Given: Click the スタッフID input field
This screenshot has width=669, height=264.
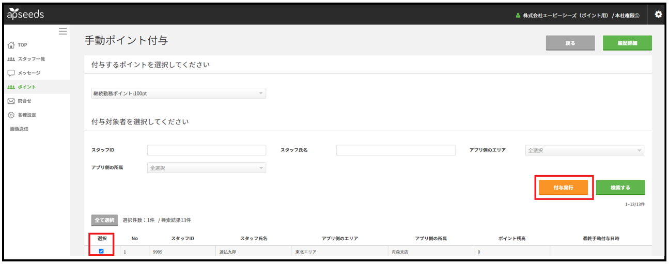Looking at the screenshot, I should point(206,150).
